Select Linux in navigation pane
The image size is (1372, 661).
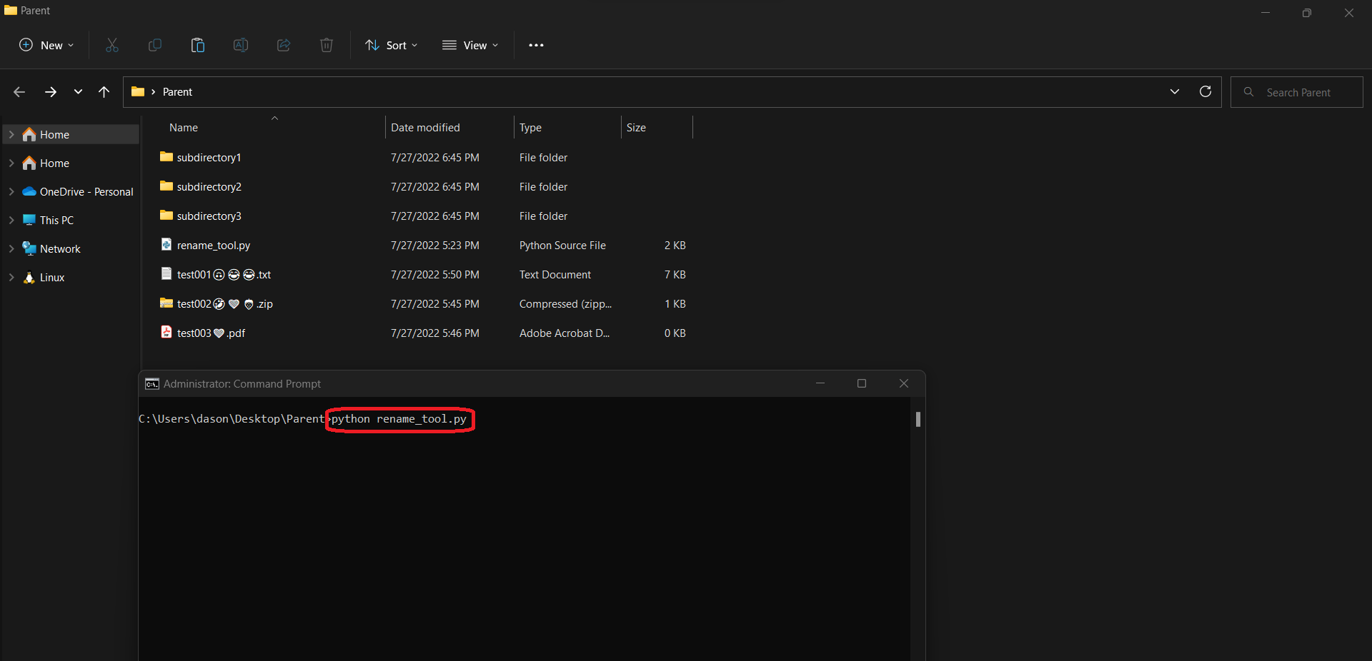tap(52, 277)
